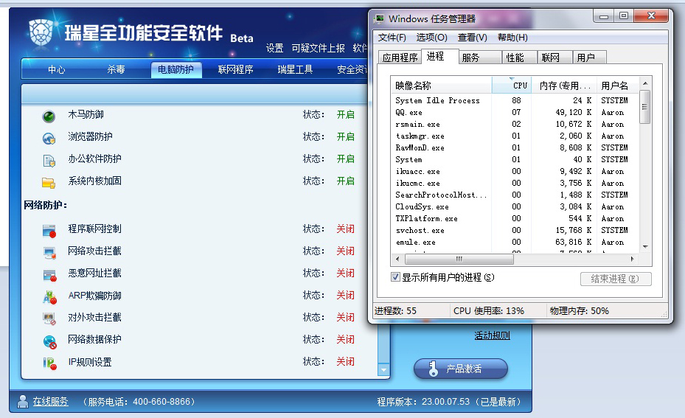Image resolution: width=685 pixels, height=418 pixels.
Task: Click the 产品激活 button
Action: coord(461,369)
